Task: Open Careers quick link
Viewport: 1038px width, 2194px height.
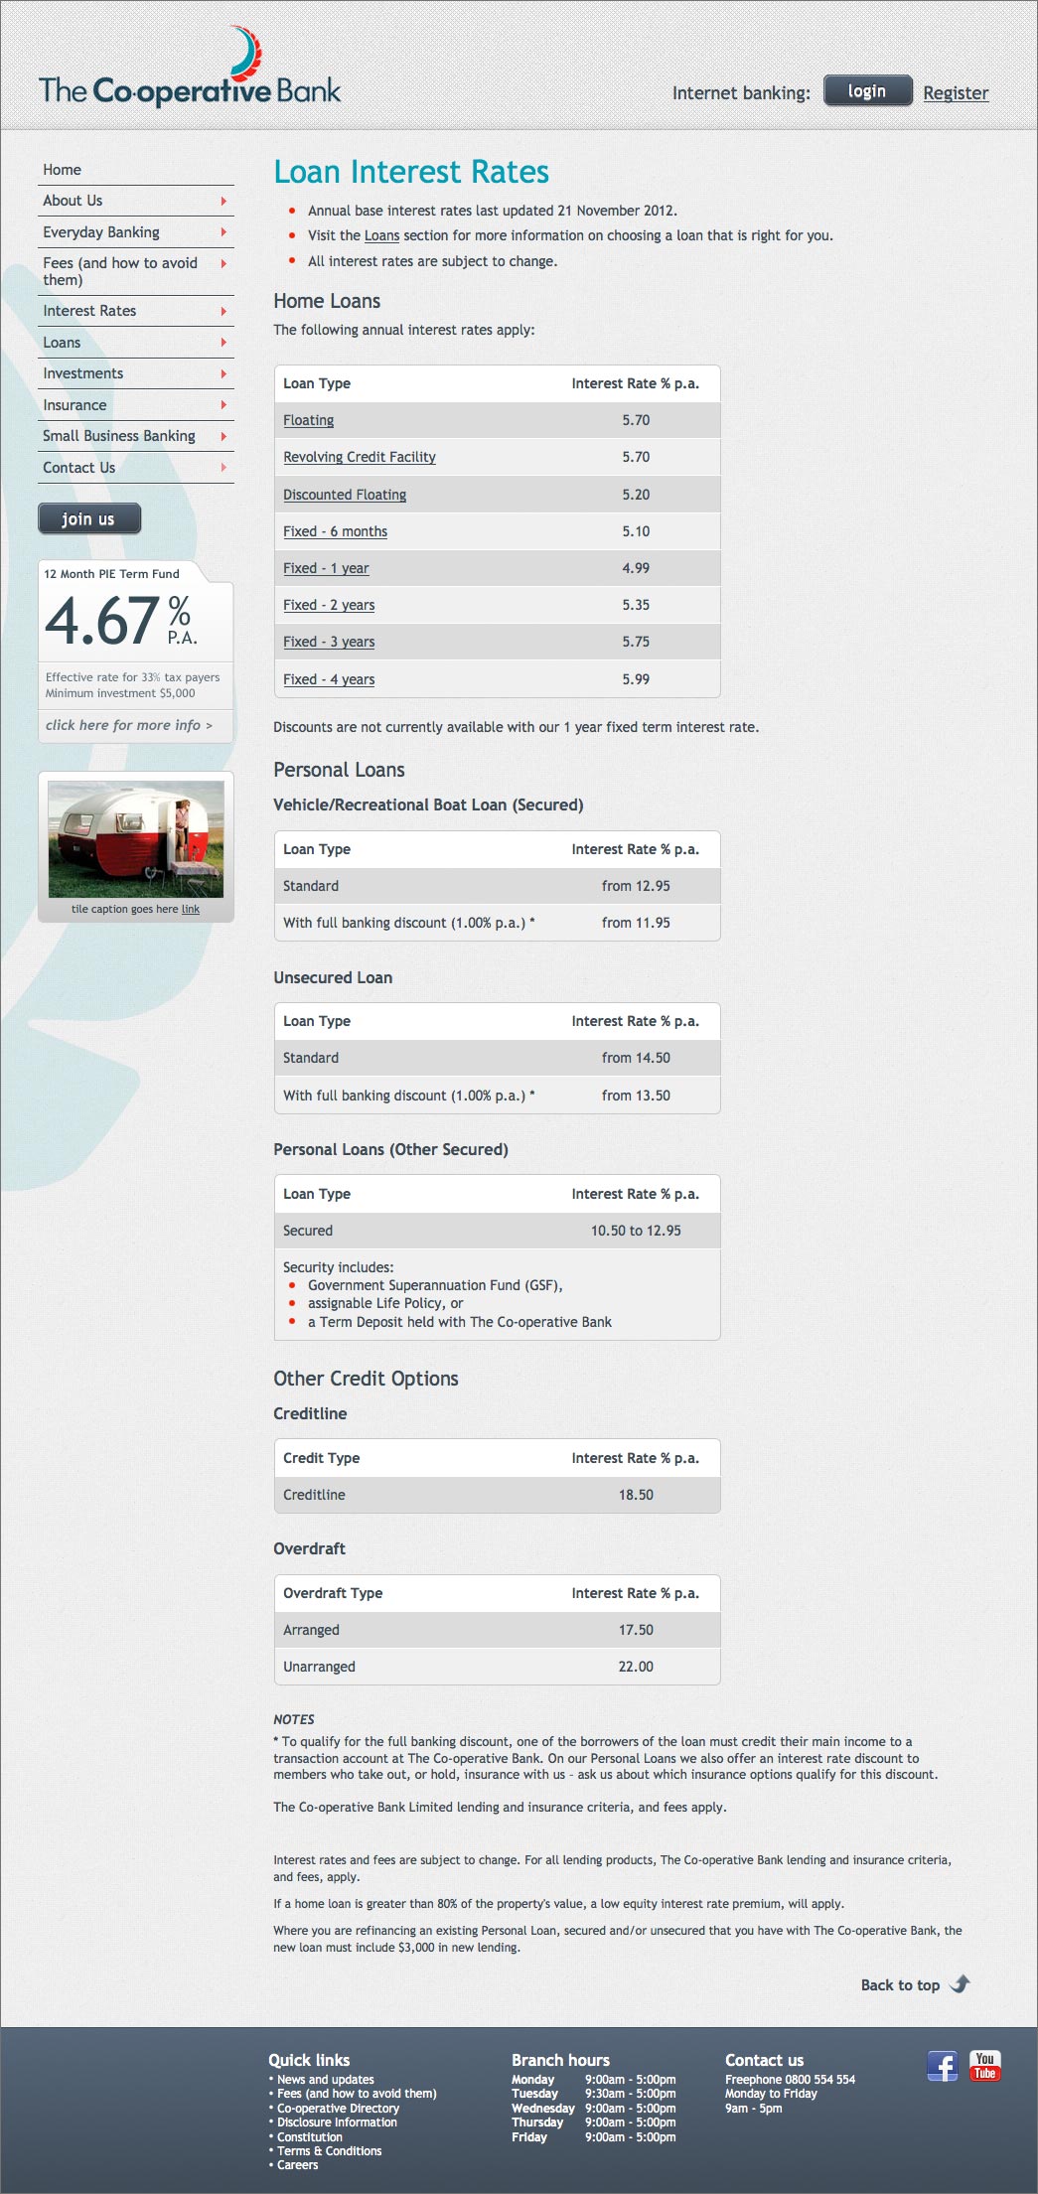Action: coord(298,2165)
